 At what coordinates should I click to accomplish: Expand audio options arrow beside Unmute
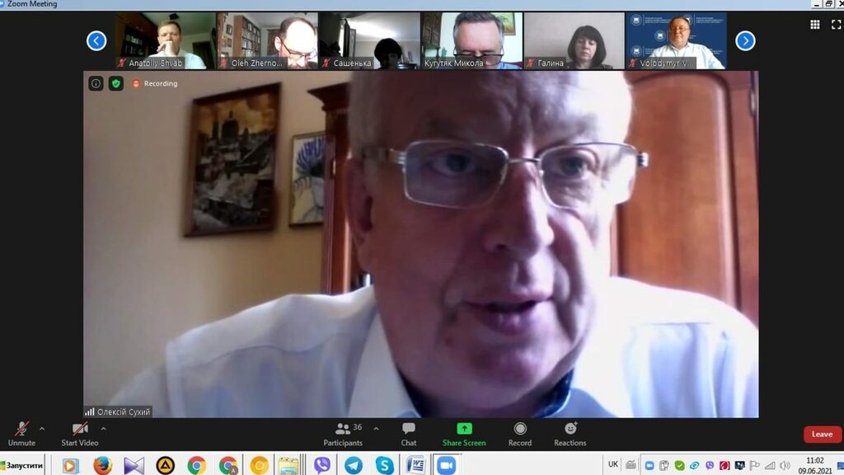tap(42, 429)
